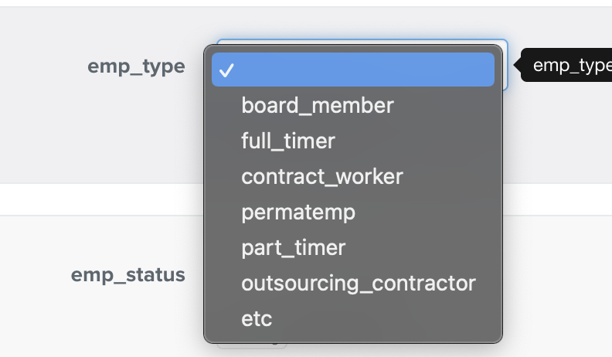Click the white divider strip between form sections

(x=100, y=199)
